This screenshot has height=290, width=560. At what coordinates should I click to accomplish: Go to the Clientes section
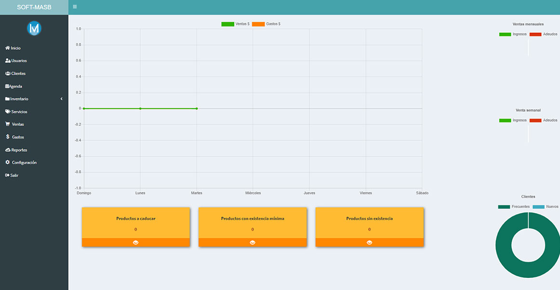pyautogui.click(x=18, y=74)
